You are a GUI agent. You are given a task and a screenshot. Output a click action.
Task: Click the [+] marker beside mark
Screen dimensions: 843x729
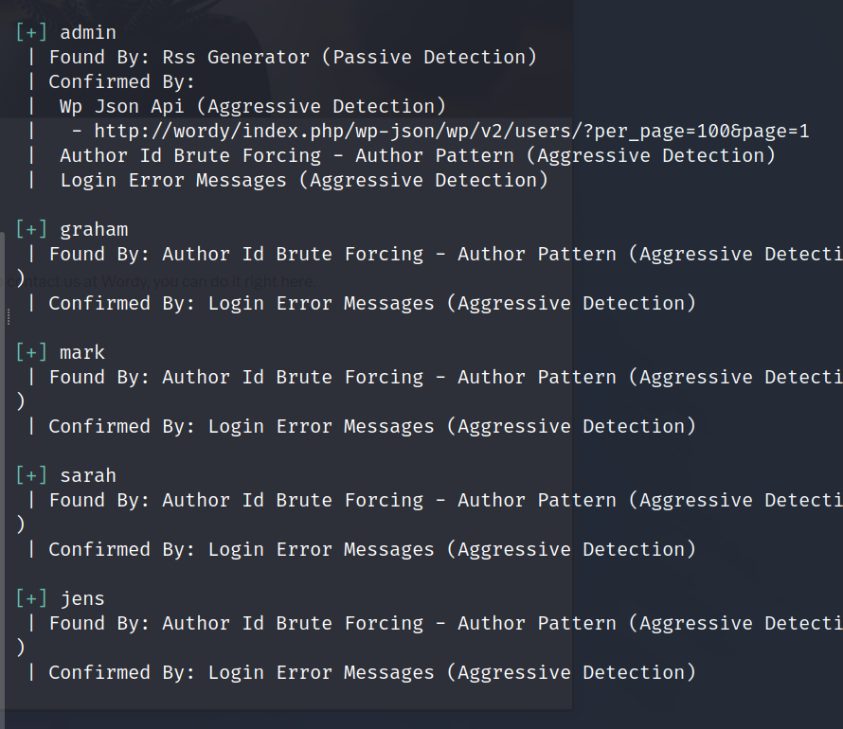(x=31, y=352)
